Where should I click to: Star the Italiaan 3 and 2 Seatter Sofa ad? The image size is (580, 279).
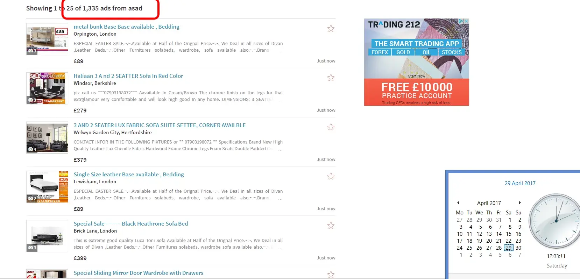click(331, 78)
